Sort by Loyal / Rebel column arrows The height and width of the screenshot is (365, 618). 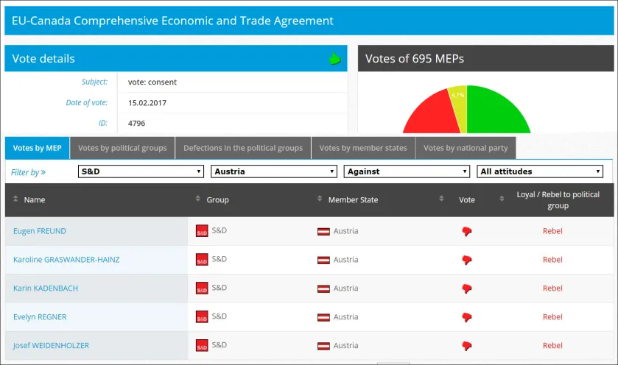(502, 199)
